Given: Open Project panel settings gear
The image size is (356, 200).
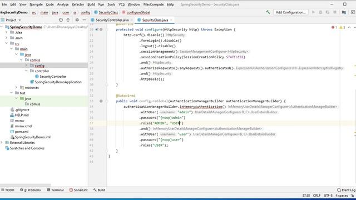Looking at the screenshot, I should point(77,20).
